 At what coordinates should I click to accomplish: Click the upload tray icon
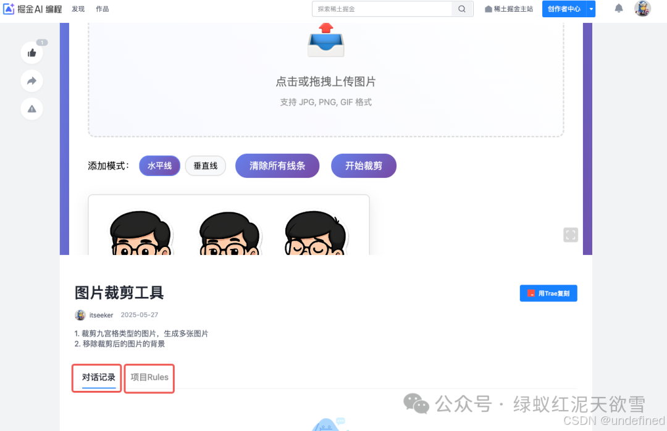point(326,40)
